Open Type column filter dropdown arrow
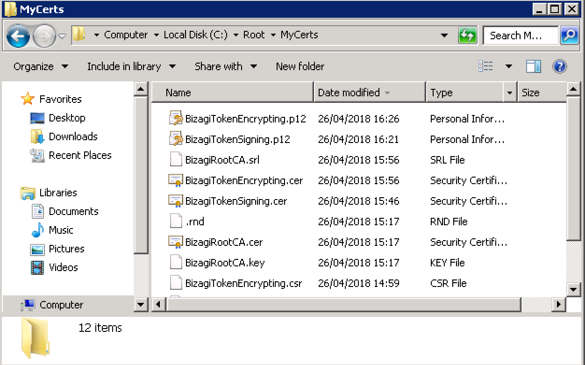 pos(510,93)
